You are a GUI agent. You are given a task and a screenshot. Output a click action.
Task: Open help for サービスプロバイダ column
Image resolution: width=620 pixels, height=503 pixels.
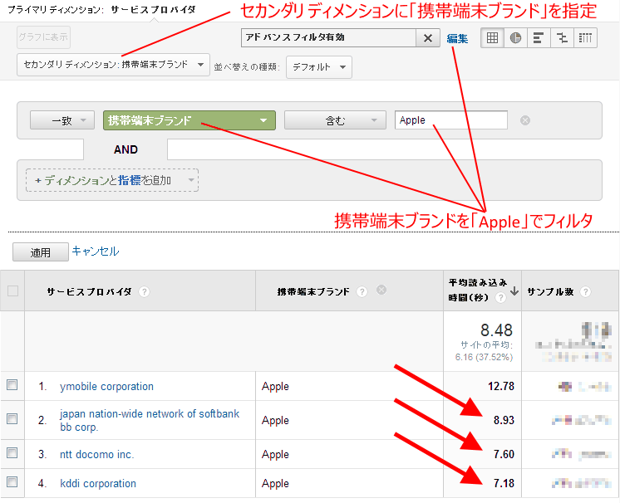point(145,292)
